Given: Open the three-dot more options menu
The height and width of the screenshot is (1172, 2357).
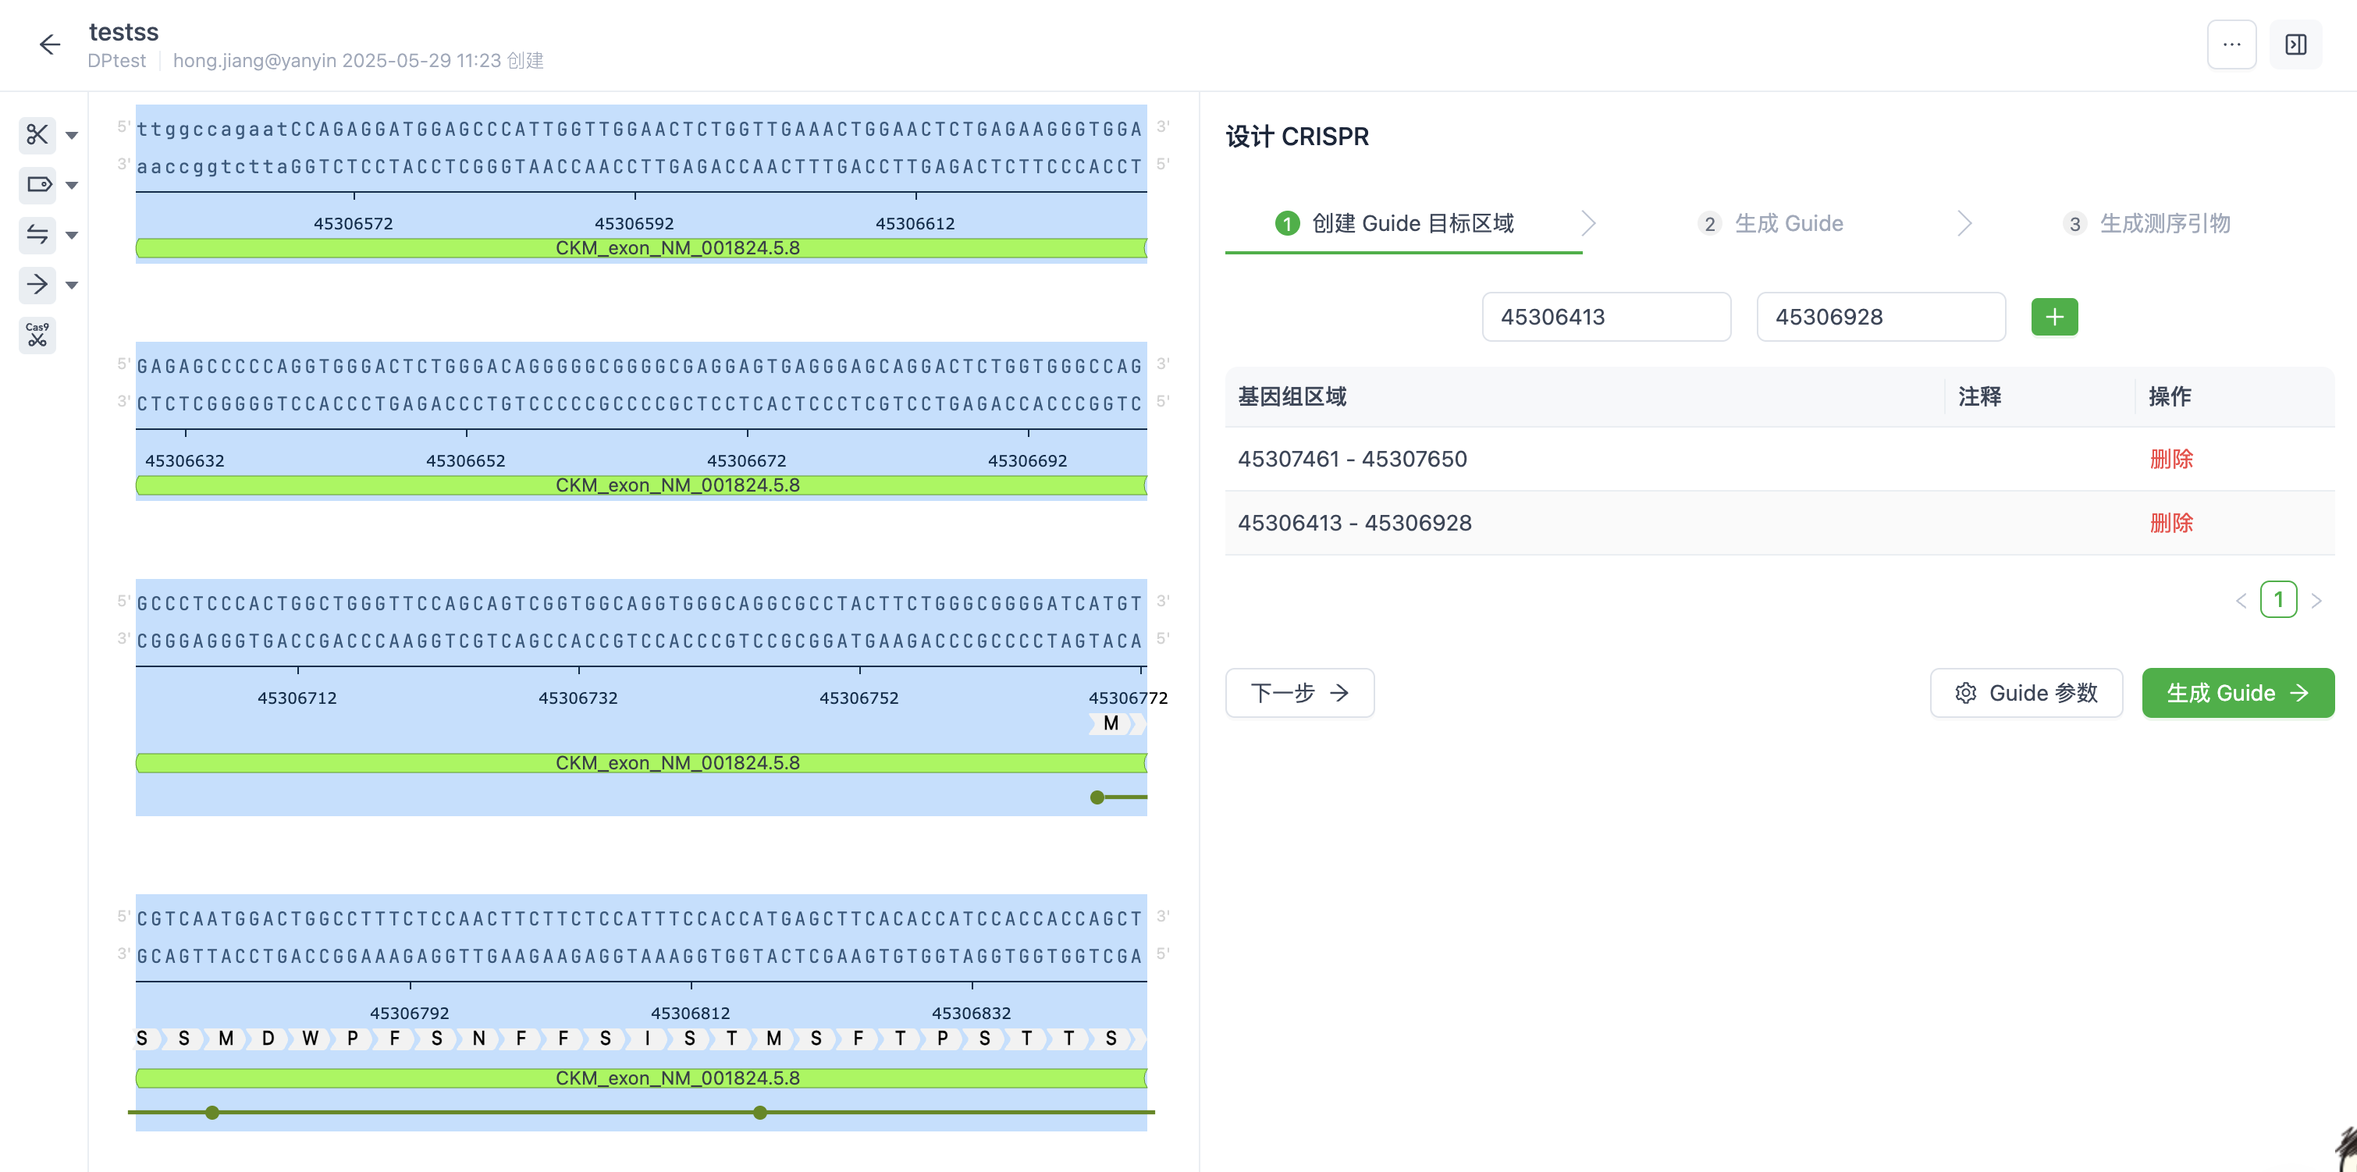Looking at the screenshot, I should click(2231, 44).
